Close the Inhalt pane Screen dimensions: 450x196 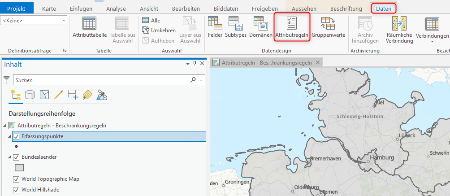pyautogui.click(x=202, y=64)
